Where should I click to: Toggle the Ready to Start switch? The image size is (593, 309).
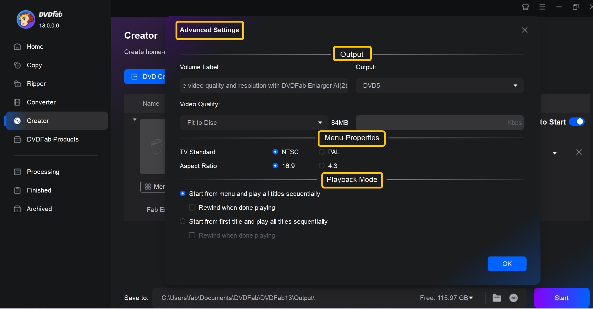(x=577, y=122)
